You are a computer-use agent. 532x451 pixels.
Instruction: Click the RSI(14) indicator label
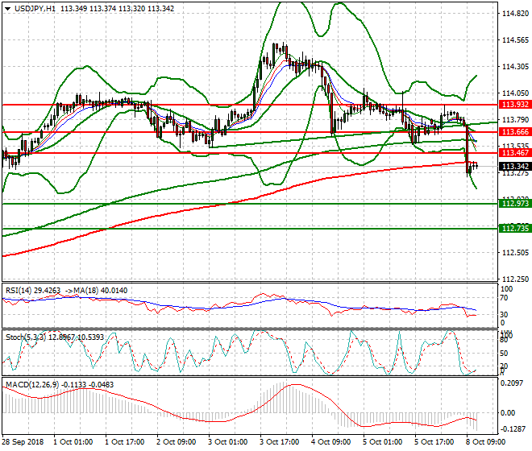coord(19,291)
